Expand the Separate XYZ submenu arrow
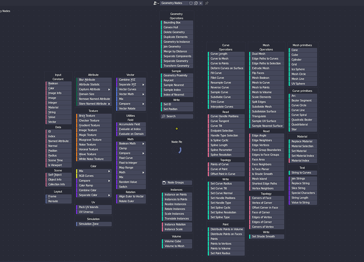The height and width of the screenshot is (262, 364). 143,85
